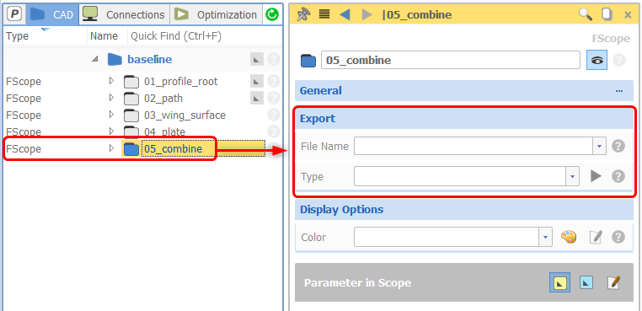Click the copy document icon in header
The image size is (642, 311).
[x=607, y=15]
